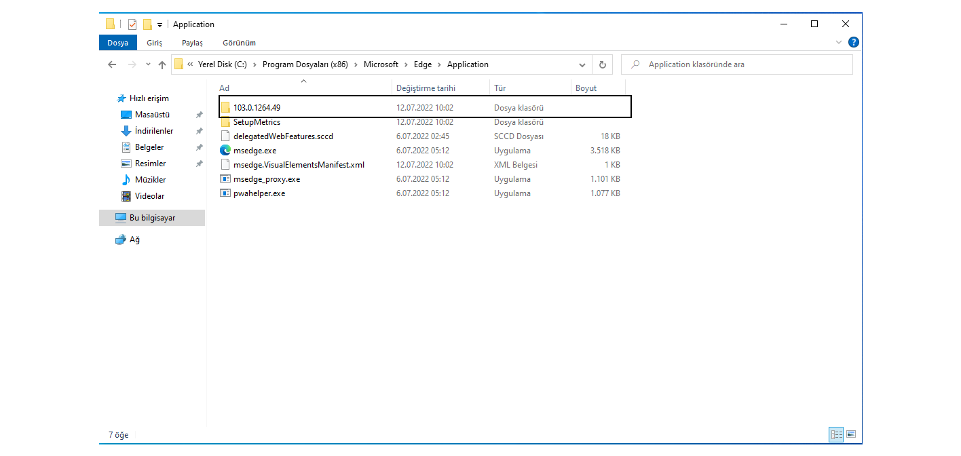The height and width of the screenshot is (456, 961).
Task: Switch to Large icons view in status bar
Action: [x=851, y=434]
